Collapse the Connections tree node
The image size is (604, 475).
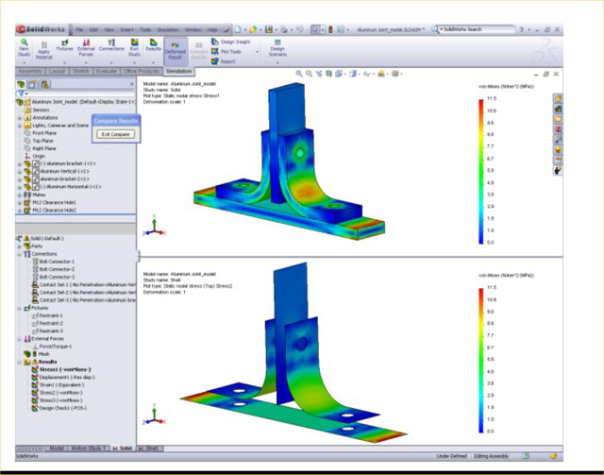pos(20,253)
